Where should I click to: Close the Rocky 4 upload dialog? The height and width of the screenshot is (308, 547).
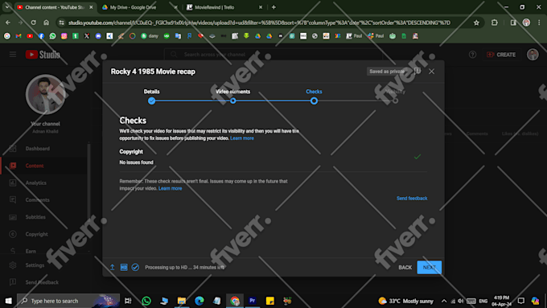(431, 71)
